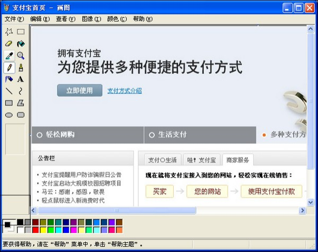
Task: Open the 文件 (File) menu
Action: 11,19
